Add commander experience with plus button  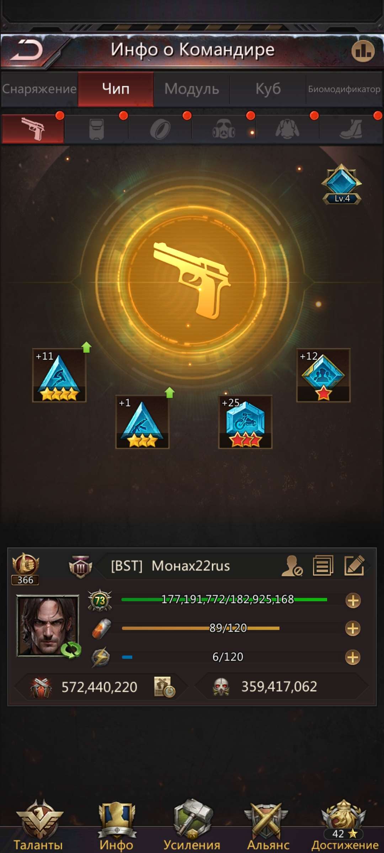(353, 601)
